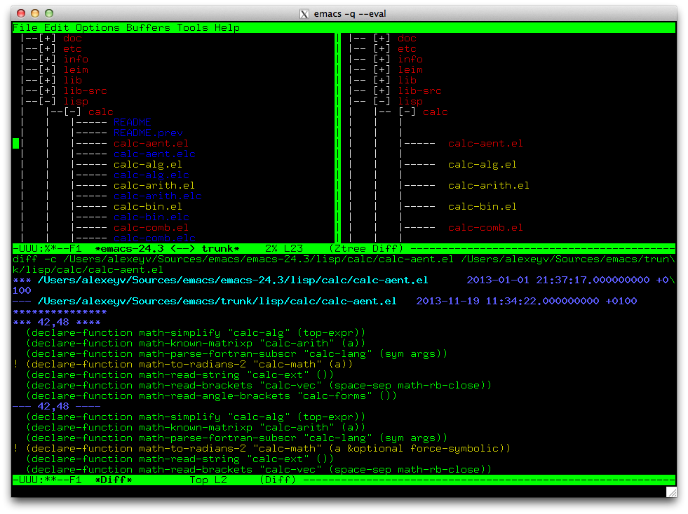The image size is (688, 514).
Task: Expand the leim folder in left pane
Action: (48, 69)
